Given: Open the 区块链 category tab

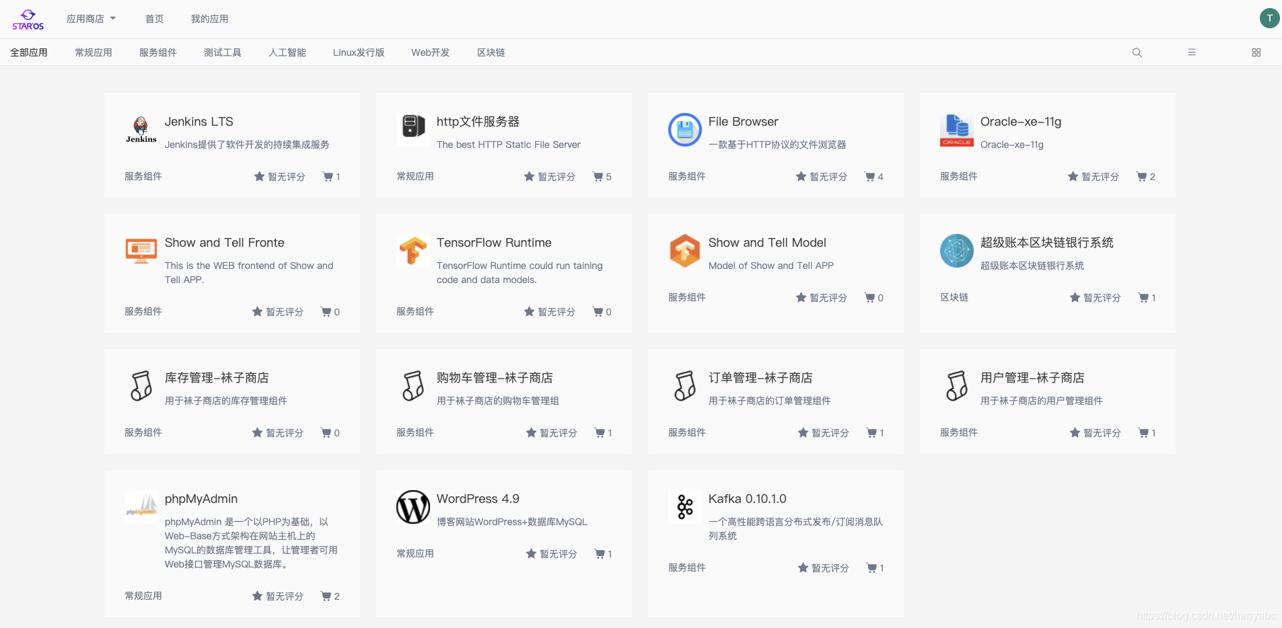Looking at the screenshot, I should (490, 52).
